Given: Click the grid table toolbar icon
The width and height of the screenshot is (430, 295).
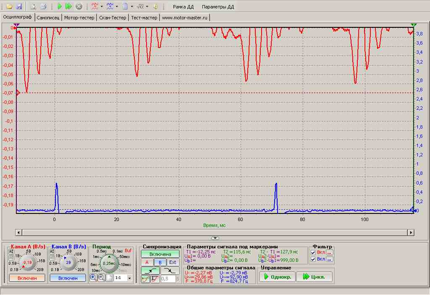Looking at the screenshot, I should pyautogui.click(x=125, y=7).
